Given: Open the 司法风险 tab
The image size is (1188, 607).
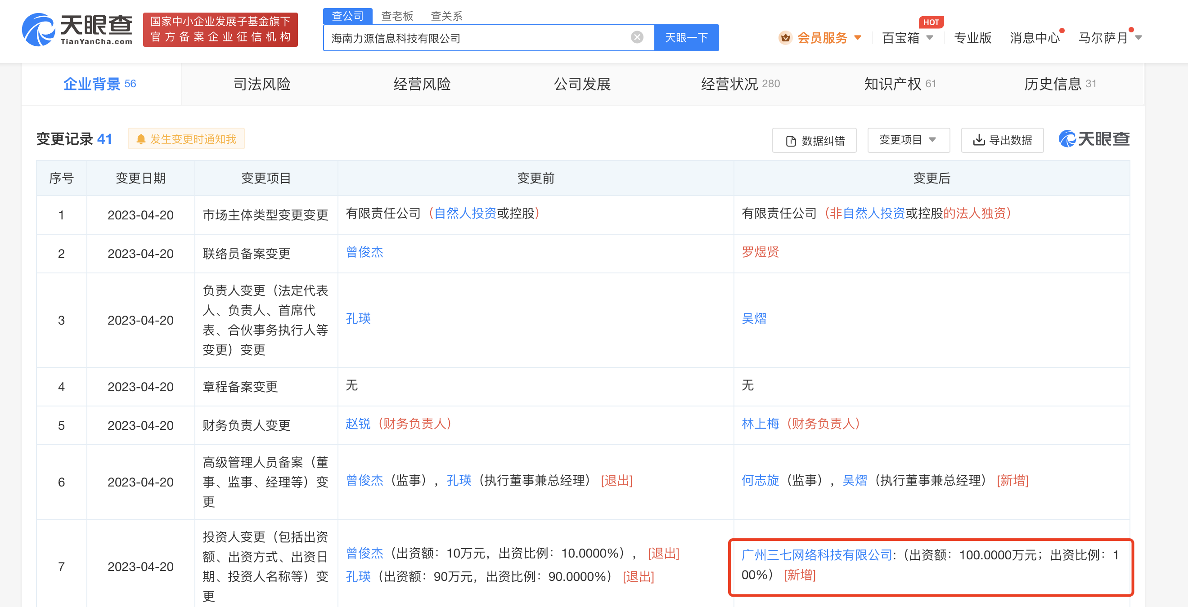Looking at the screenshot, I should click(x=261, y=84).
